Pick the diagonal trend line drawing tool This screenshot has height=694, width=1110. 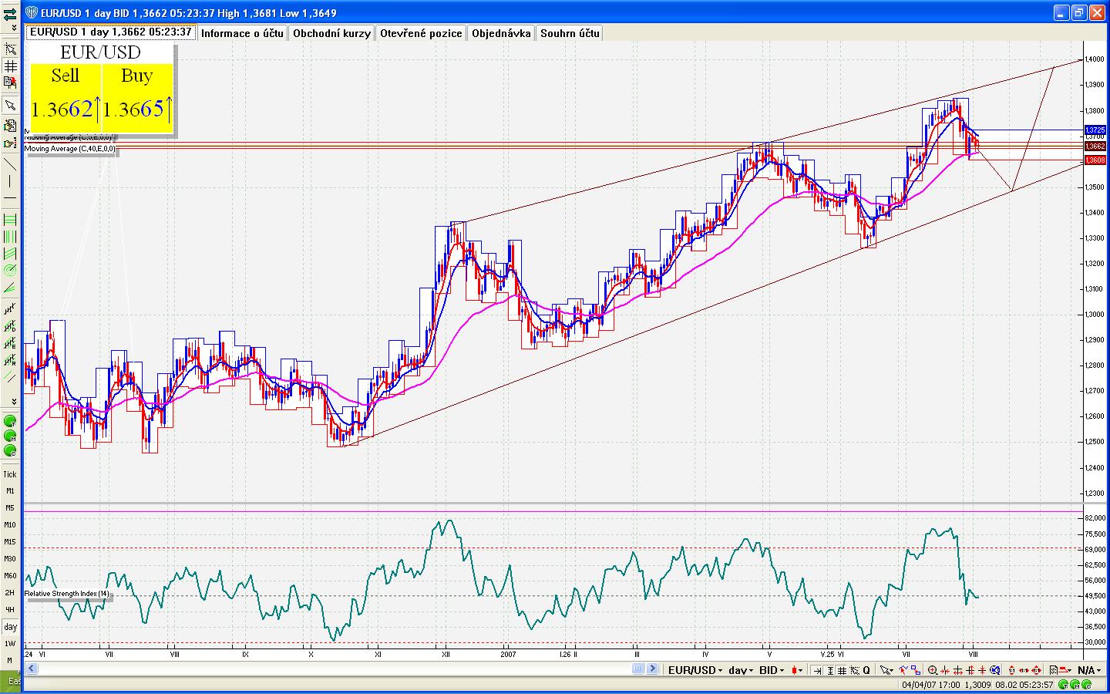point(10,164)
